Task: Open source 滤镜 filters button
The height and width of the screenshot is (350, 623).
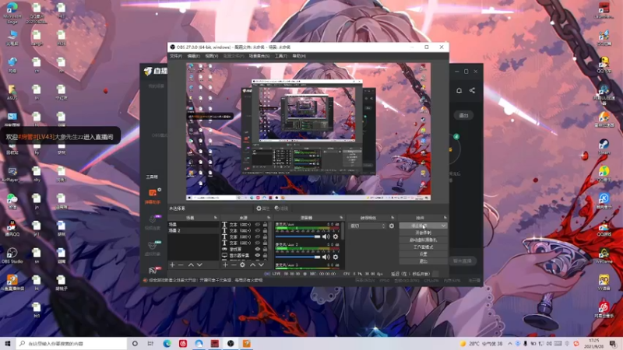Action: pos(281,208)
